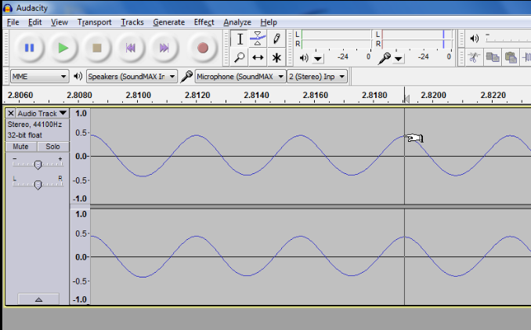This screenshot has height=330, width=531.
Task: Open the MME audio host dropdown
Action: pyautogui.click(x=39, y=77)
